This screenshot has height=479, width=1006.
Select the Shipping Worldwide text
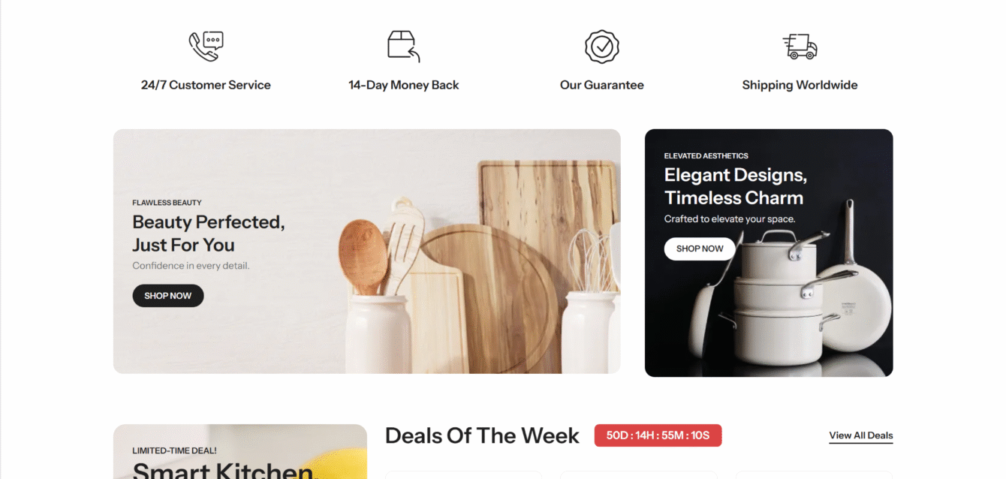[x=800, y=85]
